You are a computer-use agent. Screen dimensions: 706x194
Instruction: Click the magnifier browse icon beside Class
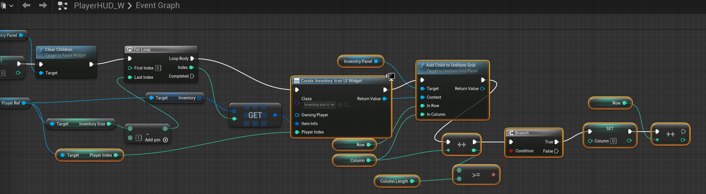(346, 105)
